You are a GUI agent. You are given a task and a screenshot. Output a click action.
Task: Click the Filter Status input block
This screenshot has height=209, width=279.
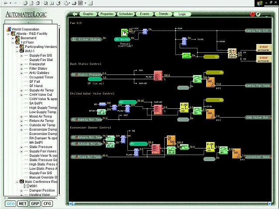click(x=86, y=39)
